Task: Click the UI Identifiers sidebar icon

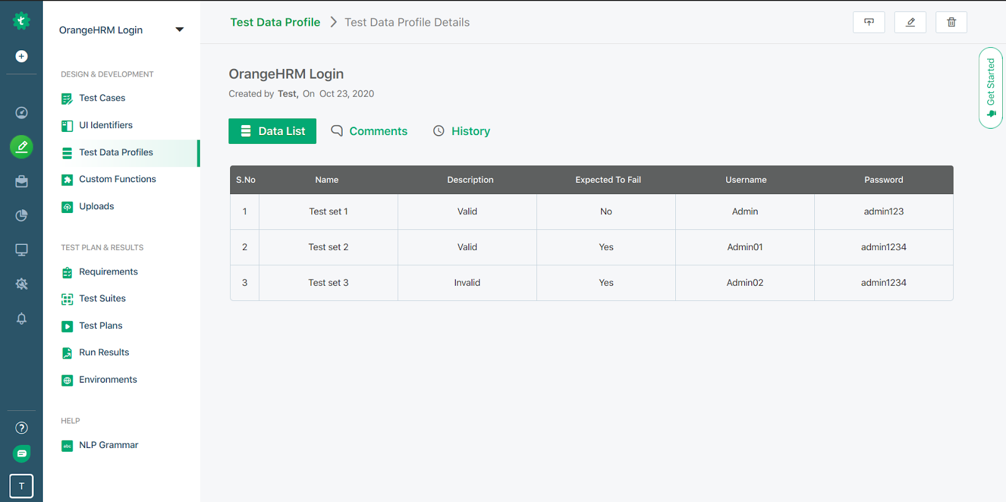Action: [67, 126]
